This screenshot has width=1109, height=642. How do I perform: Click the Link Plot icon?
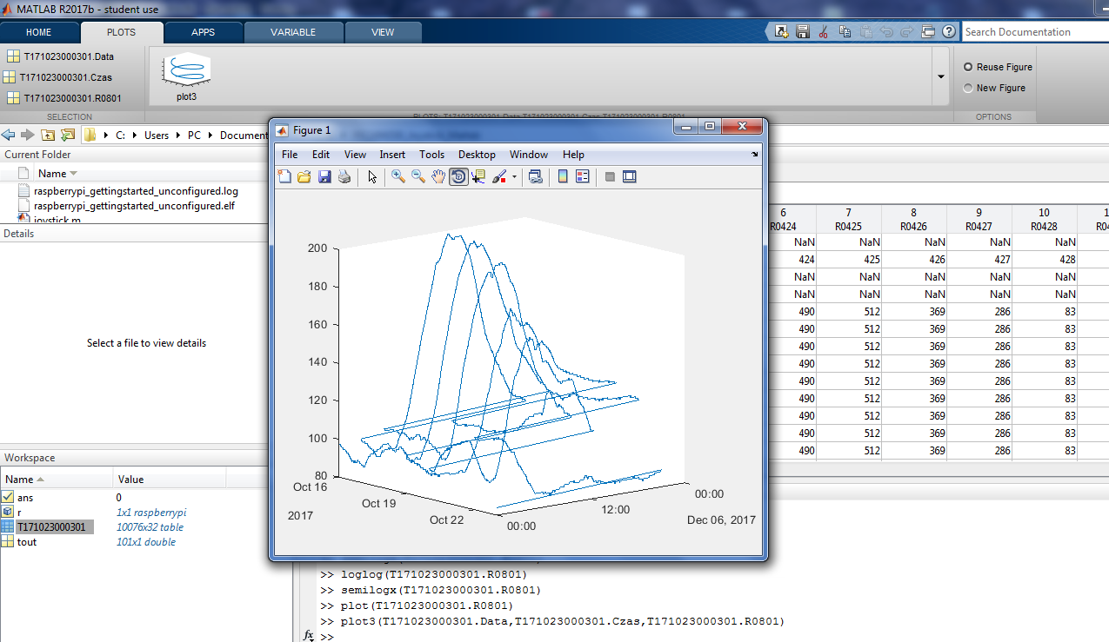536,176
